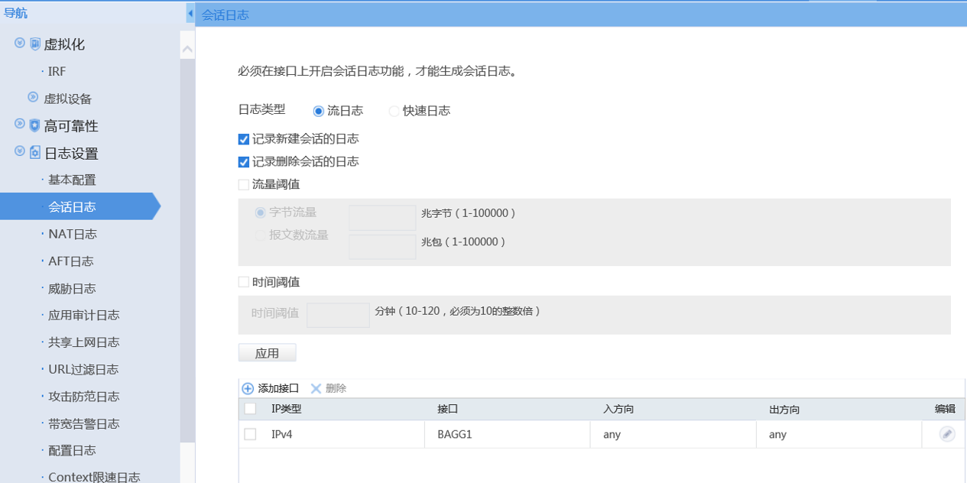Screen dimensions: 967x483
Task: Click the 应用 button
Action: tap(267, 353)
